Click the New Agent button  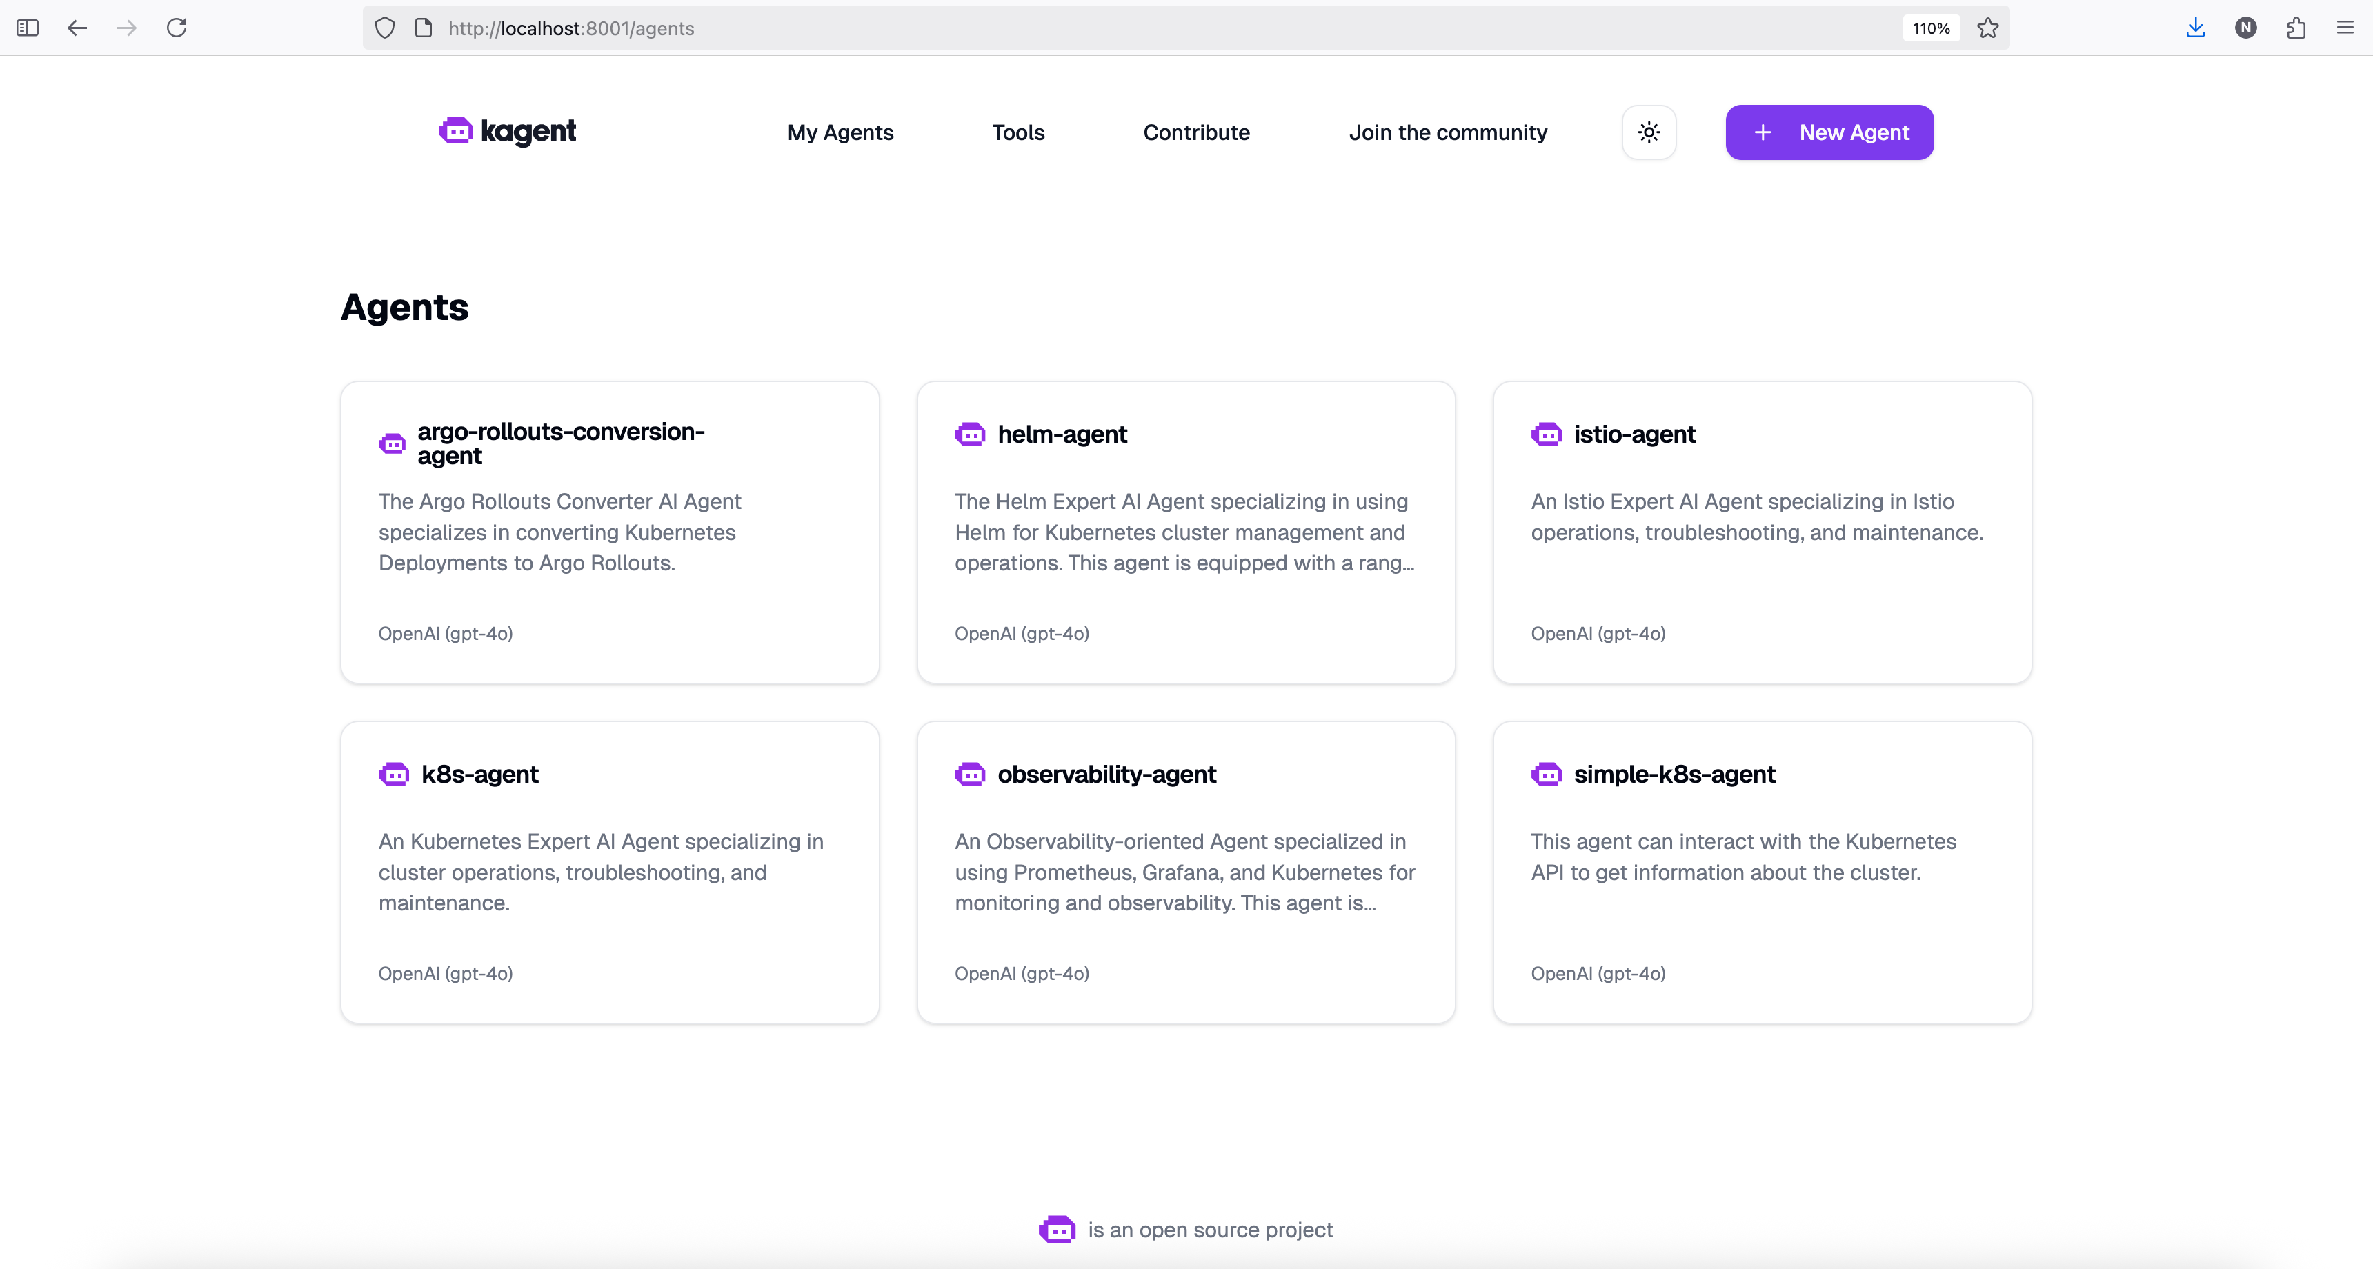coord(1829,132)
